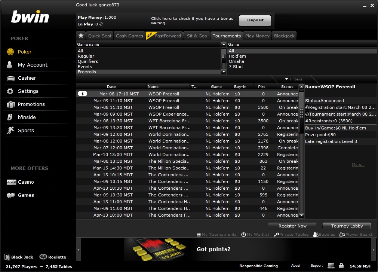
Task: Open Buddies people icon
Action: point(316,234)
